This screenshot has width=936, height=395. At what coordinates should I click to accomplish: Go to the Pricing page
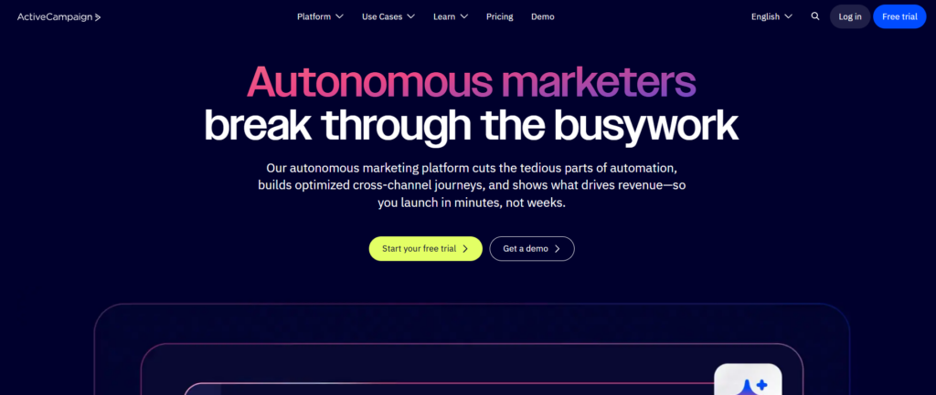(499, 16)
